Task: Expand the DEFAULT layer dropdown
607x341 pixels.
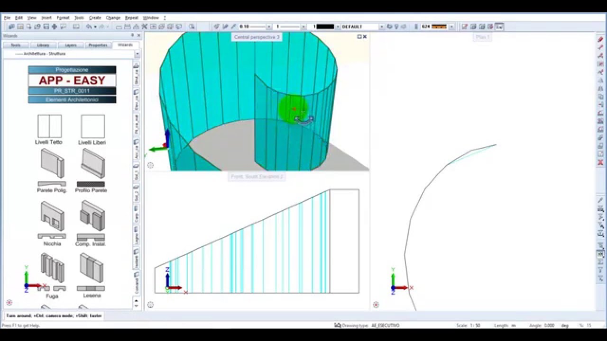Action: point(381,27)
